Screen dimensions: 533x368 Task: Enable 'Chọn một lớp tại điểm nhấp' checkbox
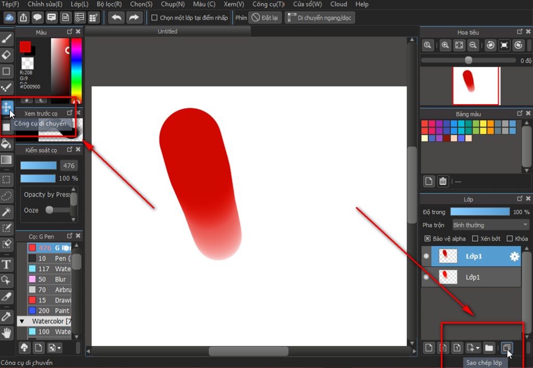tap(154, 17)
